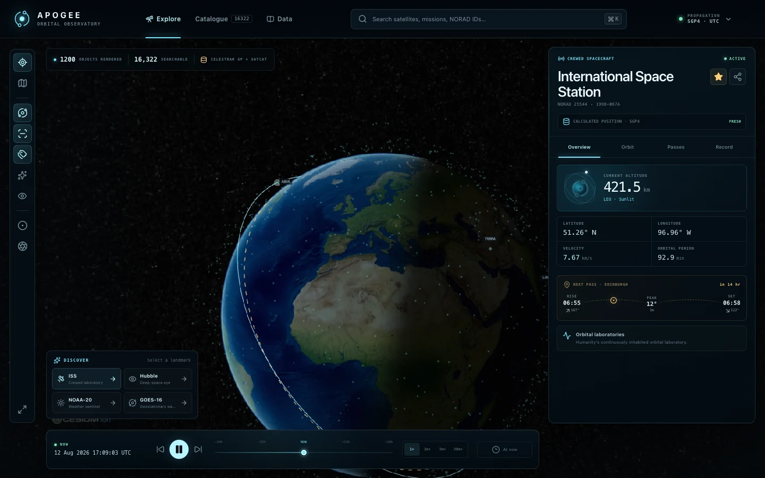
Task: Set playback speed to 1m×
Action: point(427,449)
